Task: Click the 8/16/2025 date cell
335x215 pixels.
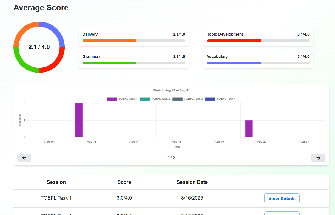Action: 192,198
